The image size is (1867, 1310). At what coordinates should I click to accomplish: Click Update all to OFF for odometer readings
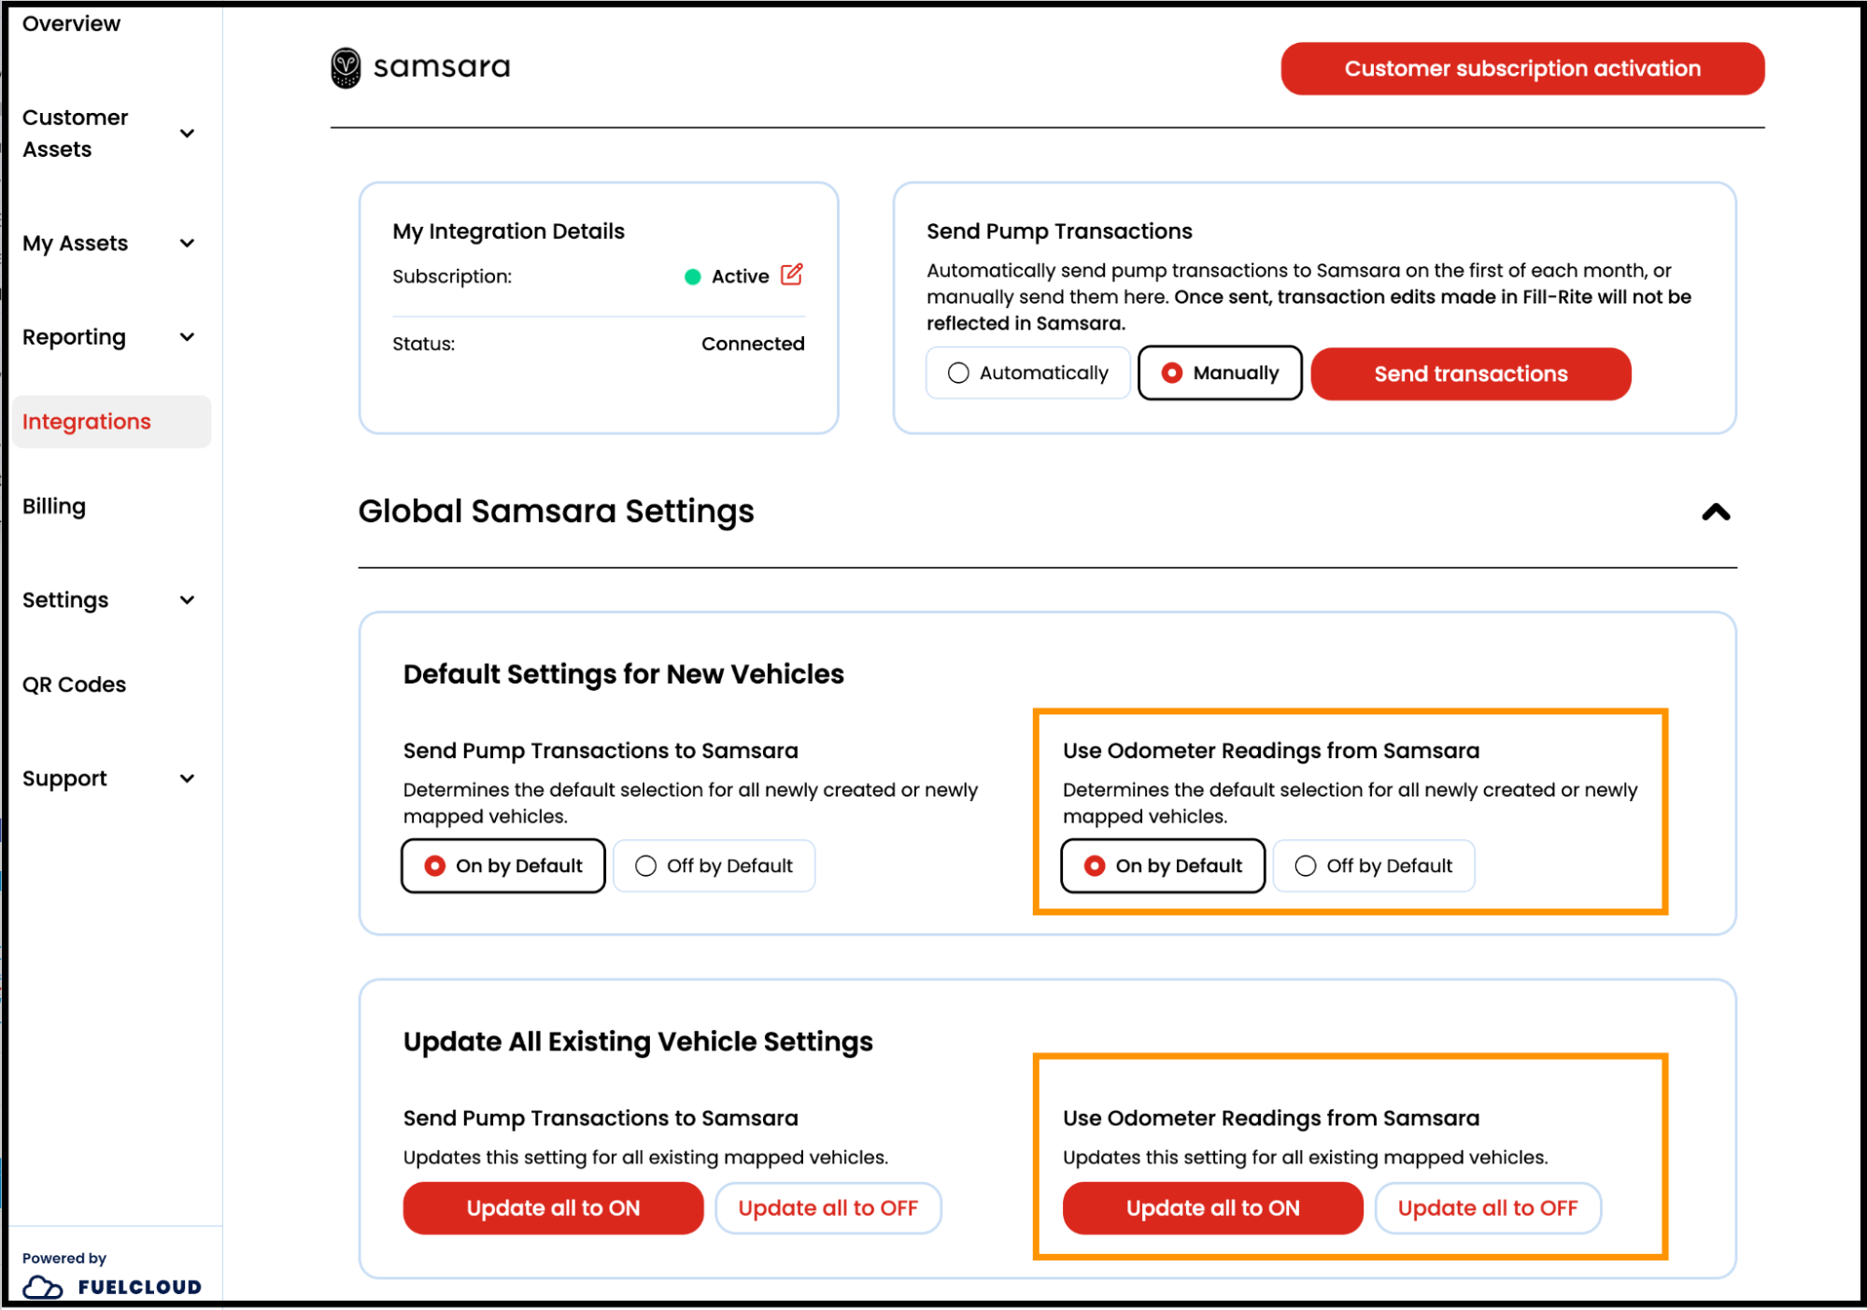(x=1487, y=1208)
